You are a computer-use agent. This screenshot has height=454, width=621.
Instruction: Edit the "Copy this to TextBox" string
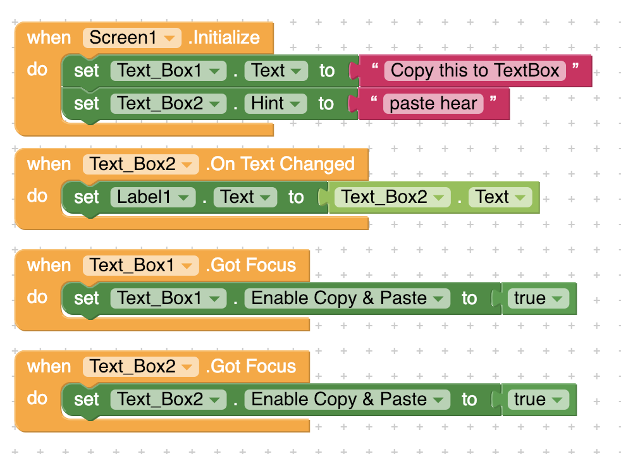tap(475, 71)
